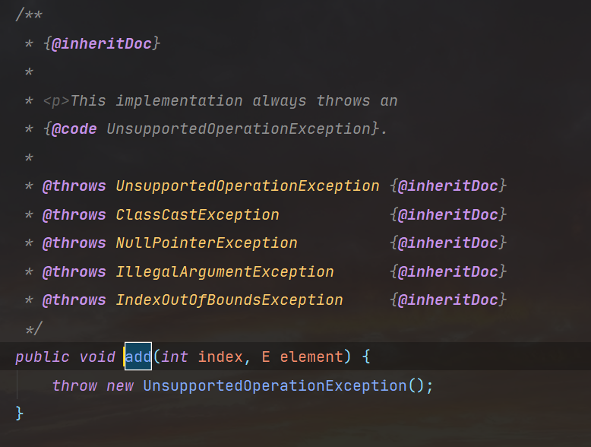Click the highlighted add method name
Screen dimensions: 591x447
click(x=138, y=357)
